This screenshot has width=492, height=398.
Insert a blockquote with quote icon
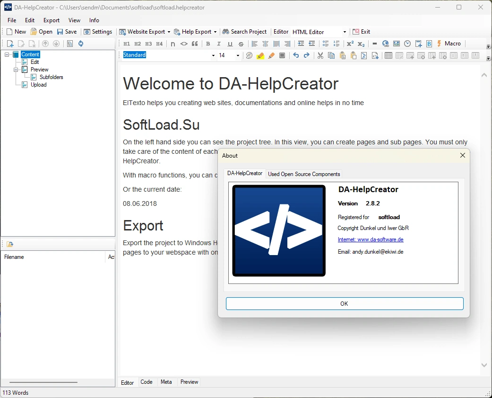(195, 44)
